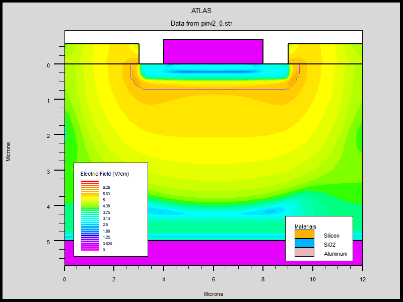Click the Electric Field rainbow color scale bar
This screenshot has width=403, height=302.
tap(90, 216)
